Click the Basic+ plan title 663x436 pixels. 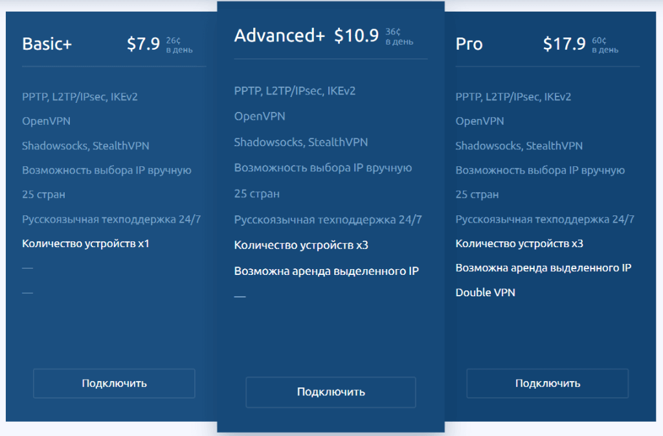click(x=47, y=44)
